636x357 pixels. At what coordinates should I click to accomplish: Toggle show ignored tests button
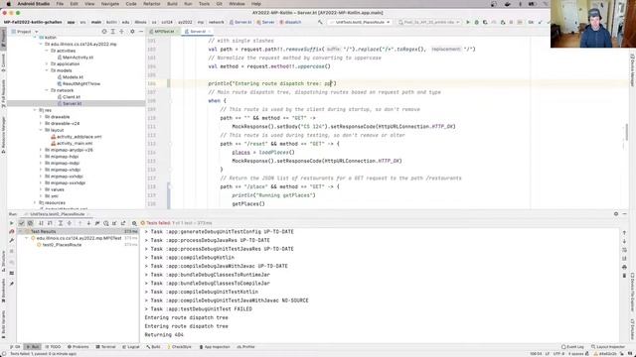click(x=30, y=223)
